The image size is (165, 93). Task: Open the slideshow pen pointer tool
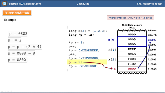[x=5, y=91]
